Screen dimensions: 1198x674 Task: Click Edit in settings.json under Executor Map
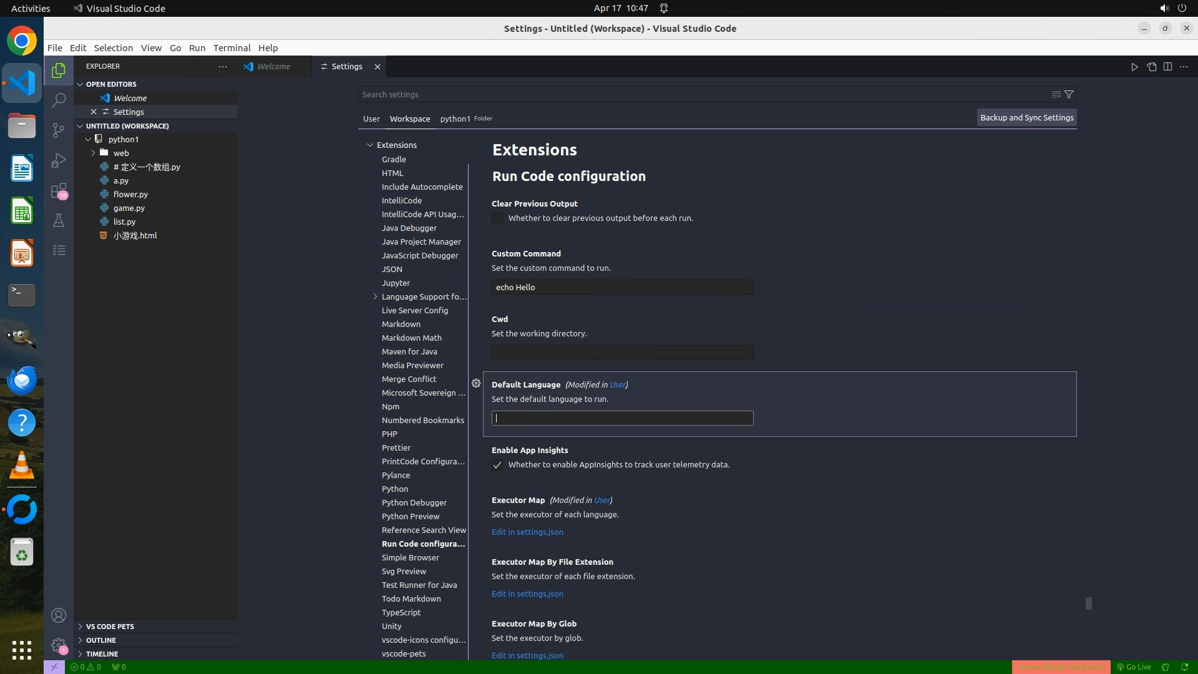(527, 532)
